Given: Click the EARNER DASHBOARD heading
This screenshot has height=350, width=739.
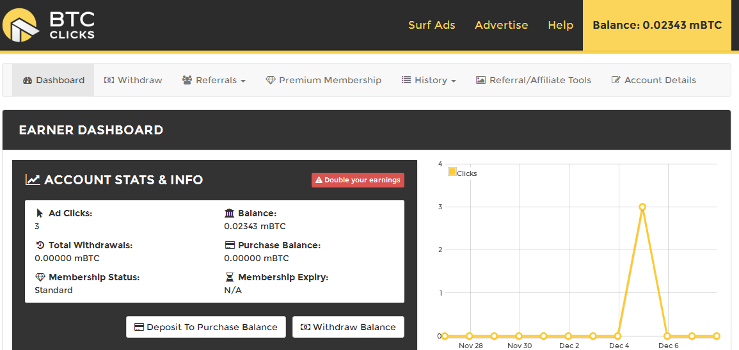Looking at the screenshot, I should click(x=91, y=130).
